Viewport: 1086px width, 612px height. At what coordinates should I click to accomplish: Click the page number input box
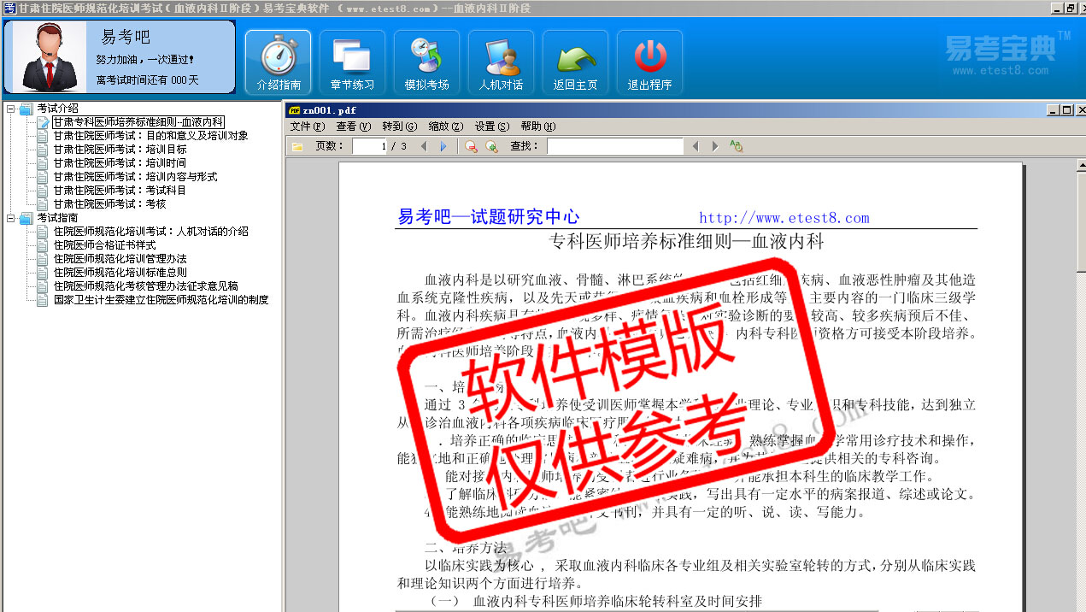pyautogui.click(x=369, y=146)
